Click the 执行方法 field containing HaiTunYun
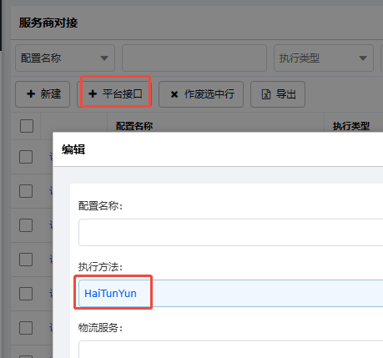Image resolution: width=383 pixels, height=358 pixels. 231,294
